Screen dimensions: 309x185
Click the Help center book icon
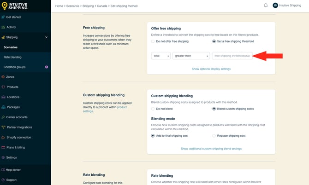[3, 170]
